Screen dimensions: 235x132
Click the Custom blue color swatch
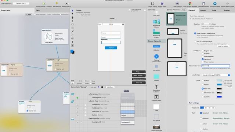coord(219,97)
